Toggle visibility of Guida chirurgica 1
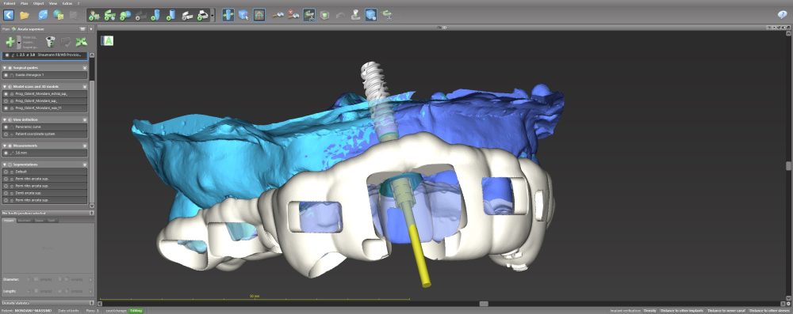The image size is (793, 314). pyautogui.click(x=6, y=75)
